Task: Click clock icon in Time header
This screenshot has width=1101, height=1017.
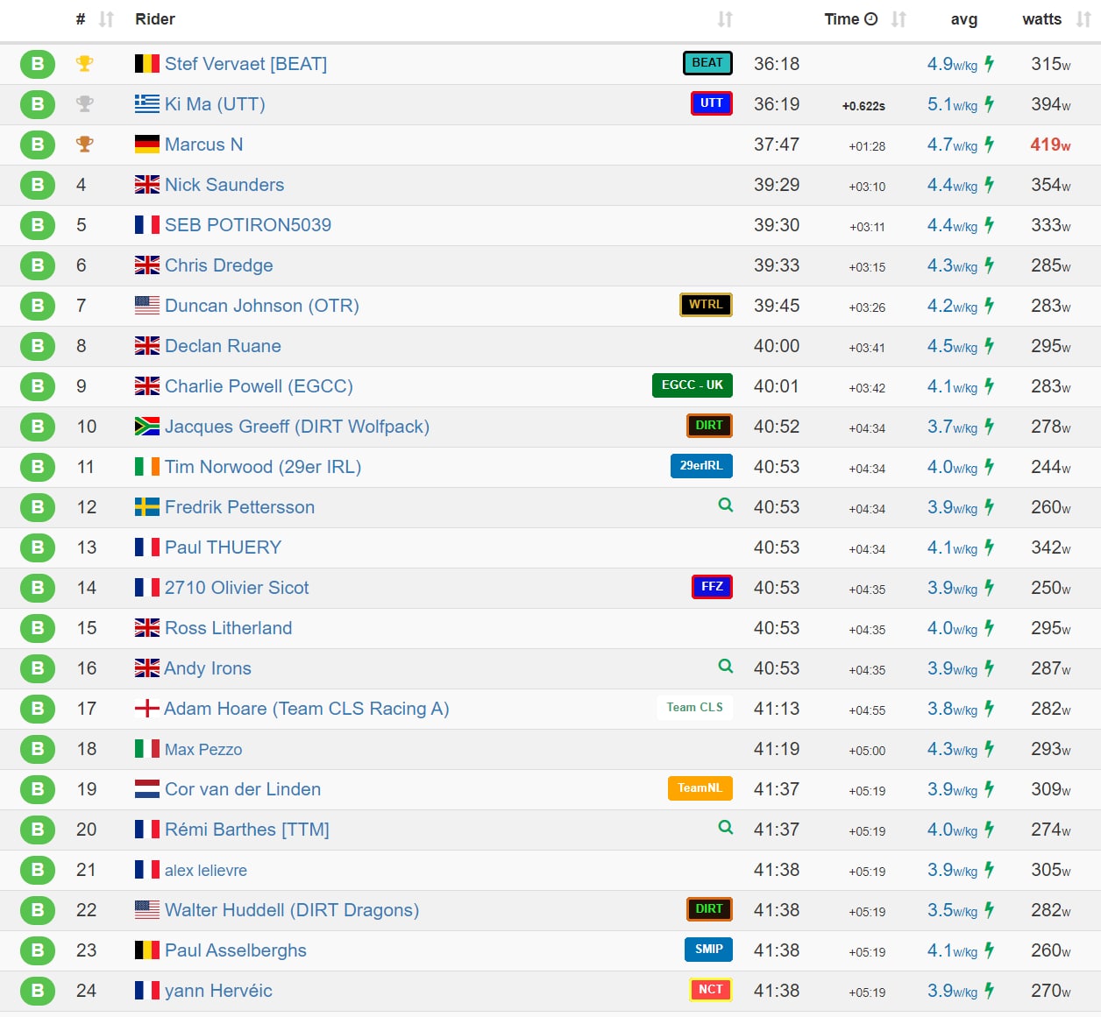Action: 870,19
